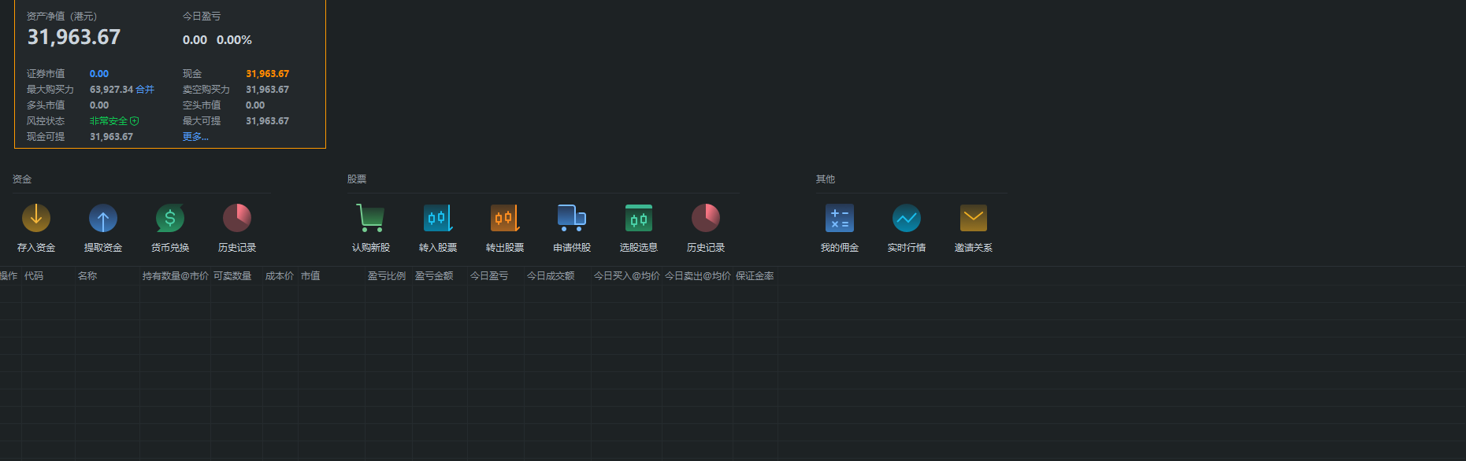This screenshot has height=461, width=1466.
Task: Sort by the 盈亏金额 column header
Action: [x=434, y=276]
